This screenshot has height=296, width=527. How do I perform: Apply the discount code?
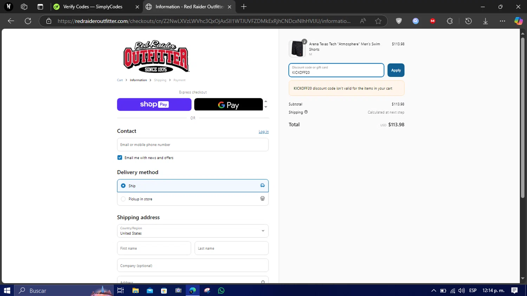(396, 70)
